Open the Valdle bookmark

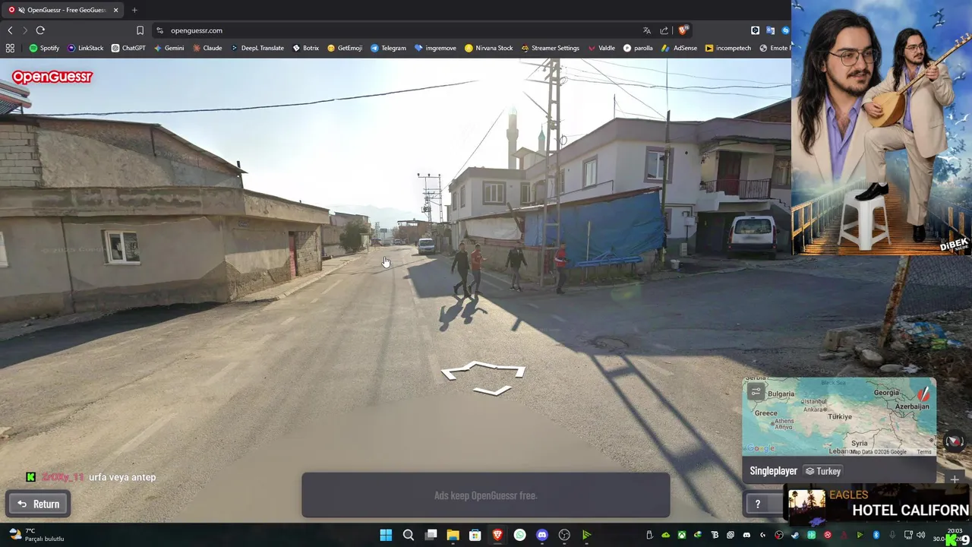click(x=601, y=48)
